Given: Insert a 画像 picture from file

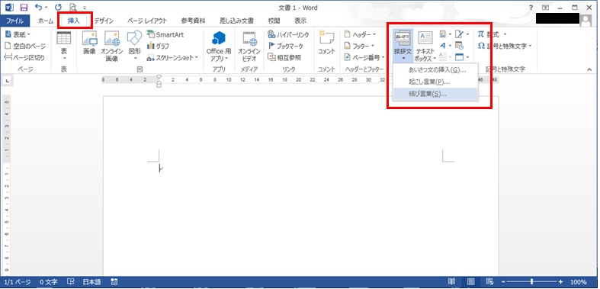Looking at the screenshot, I should (89, 43).
